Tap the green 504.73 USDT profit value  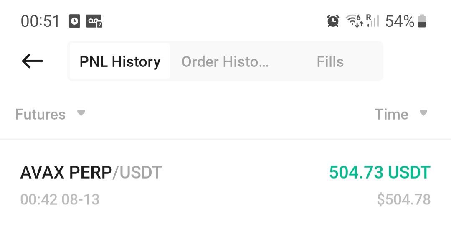(x=380, y=172)
